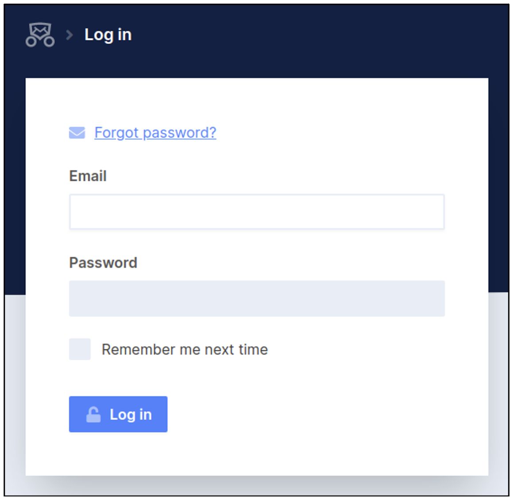
Task: Click the padlock icon inside the Log in button
Action: (x=93, y=414)
